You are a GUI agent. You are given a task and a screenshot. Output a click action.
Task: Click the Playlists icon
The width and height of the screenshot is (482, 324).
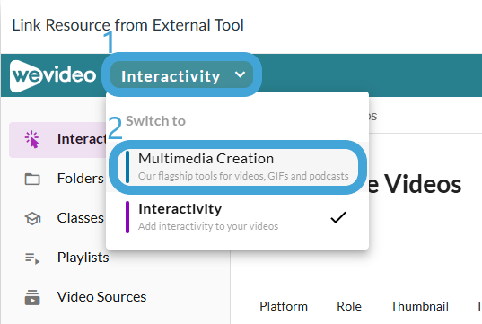[x=32, y=258]
